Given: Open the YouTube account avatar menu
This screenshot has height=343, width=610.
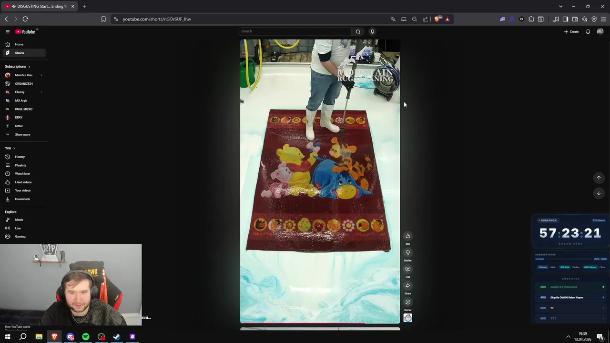Looking at the screenshot, I should [600, 31].
